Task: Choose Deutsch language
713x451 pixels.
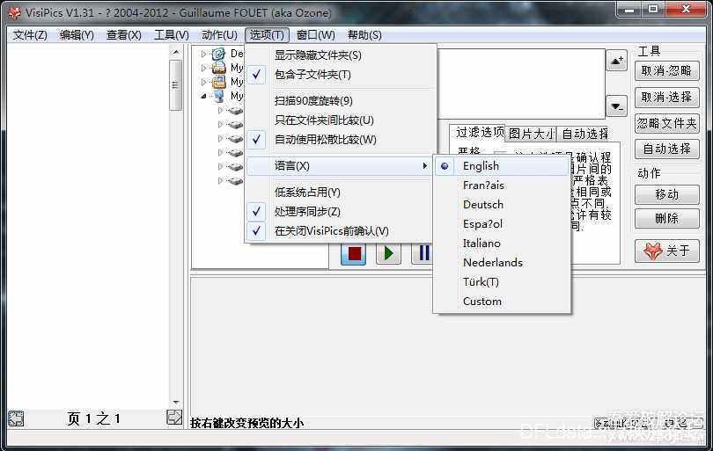Action: [x=502, y=204]
